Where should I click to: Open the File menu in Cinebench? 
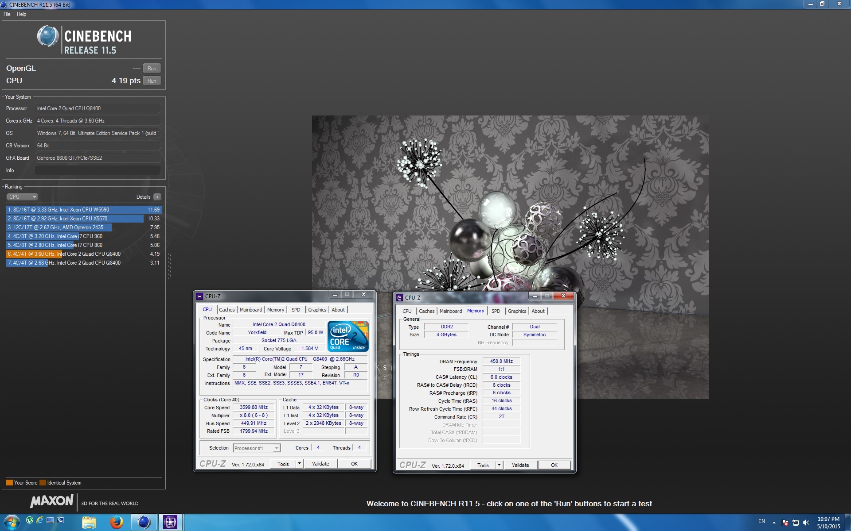[7, 14]
